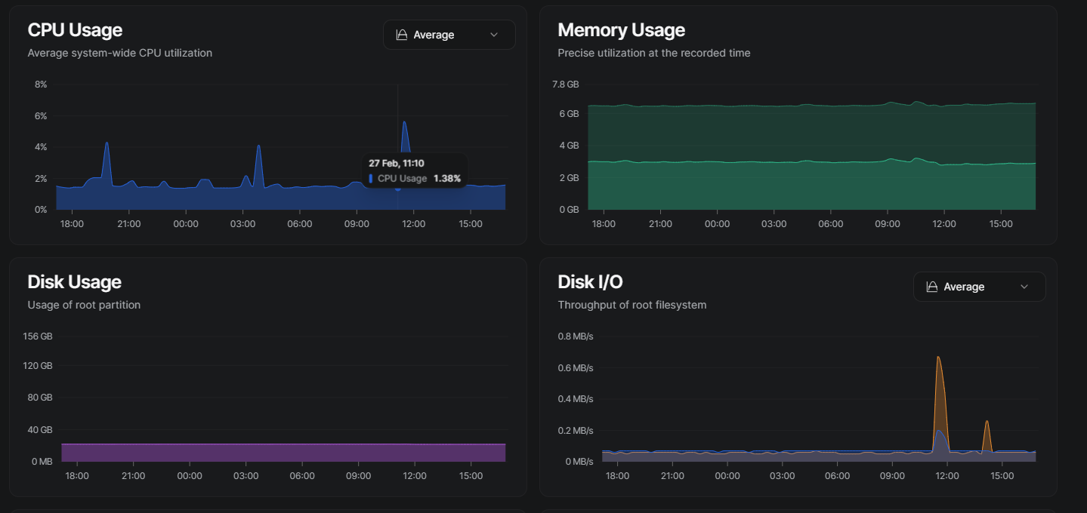Image resolution: width=1087 pixels, height=513 pixels.
Task: Click the Disk I/O card title
Action: (590, 282)
